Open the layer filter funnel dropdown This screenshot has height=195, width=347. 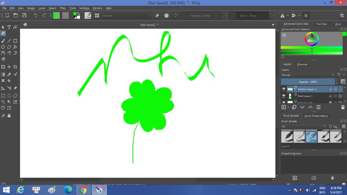pyautogui.click(x=340, y=75)
